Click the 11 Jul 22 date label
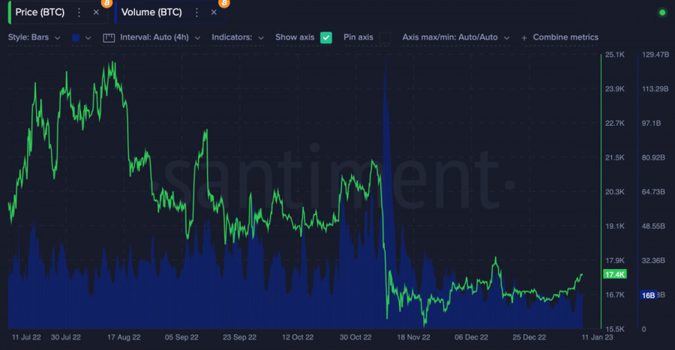The height and width of the screenshot is (350, 675). pos(26,337)
